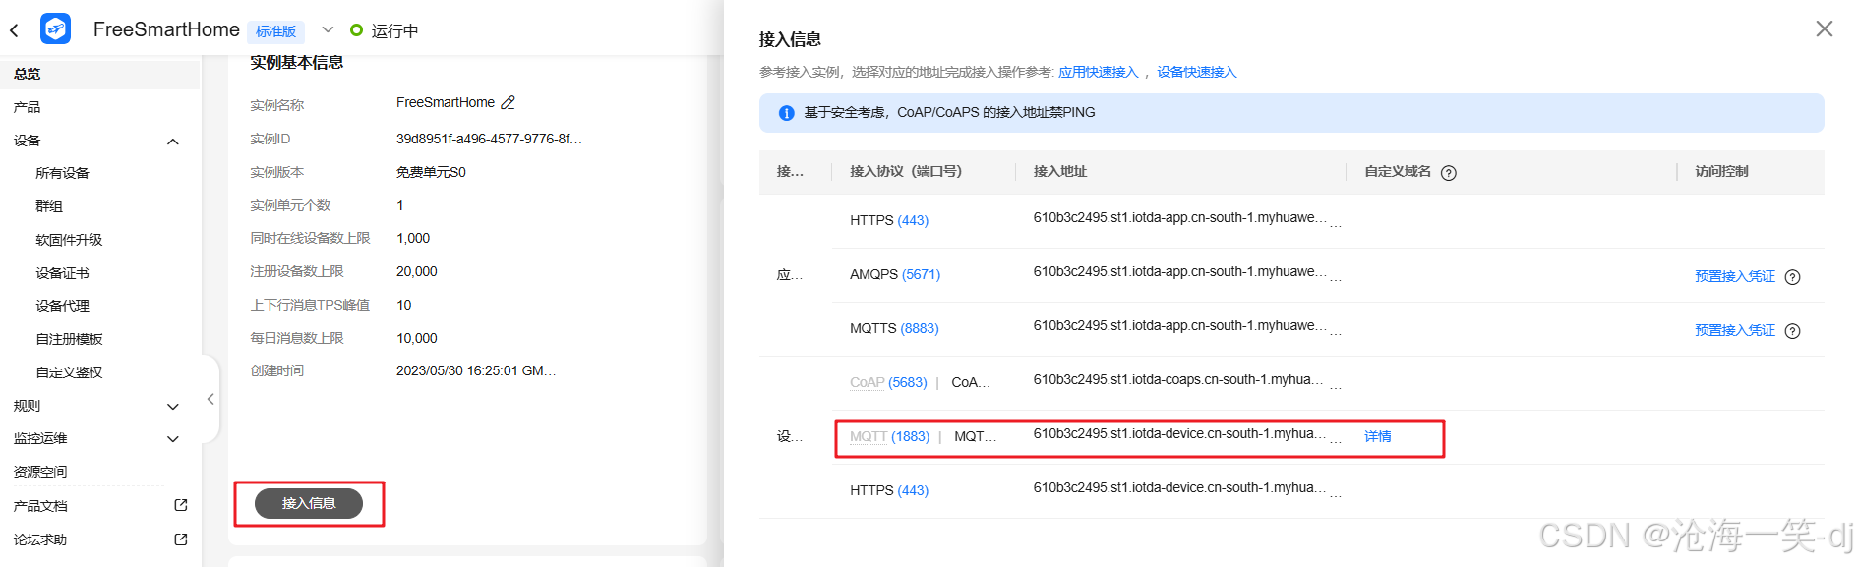
Task: Open 产品 in the sidebar
Action: (x=28, y=107)
